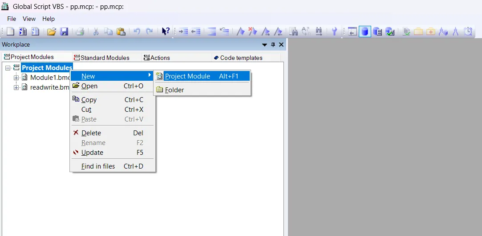Click the plain compass dividers icon
The height and width of the screenshot is (236, 482).
tap(456, 31)
